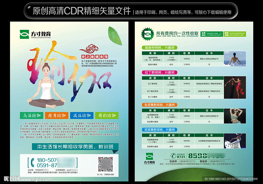Click the 推荐任教 green badge

(x=235, y=34)
